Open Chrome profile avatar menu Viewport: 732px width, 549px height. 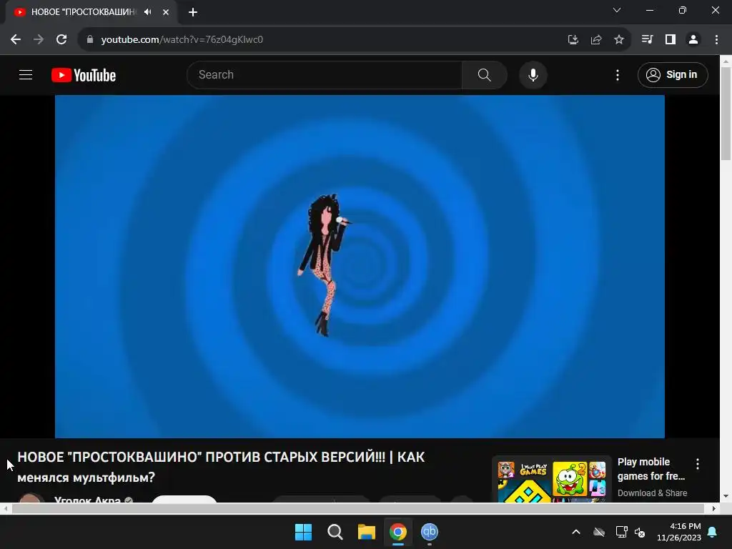click(x=693, y=40)
